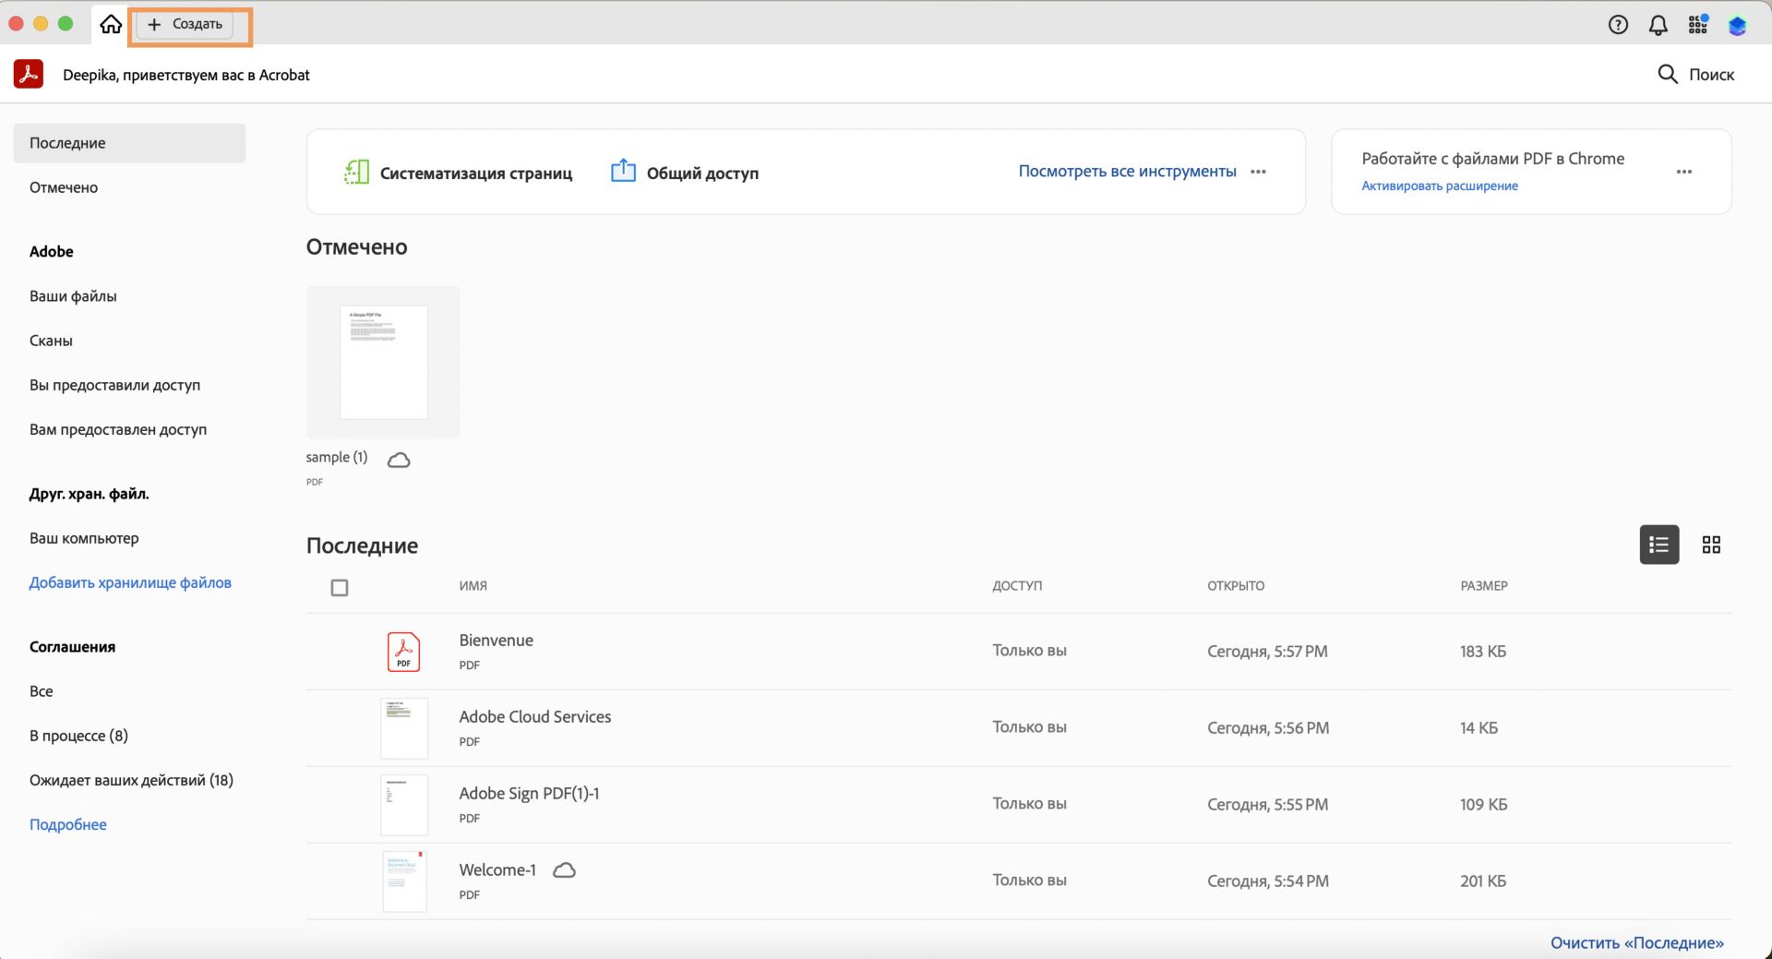The width and height of the screenshot is (1772, 959).
Task: Click the Home icon in title bar
Action: pyautogui.click(x=111, y=25)
